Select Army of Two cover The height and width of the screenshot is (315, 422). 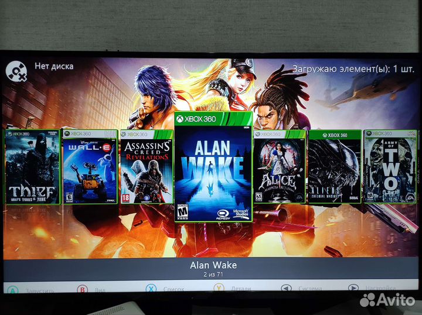click(390, 167)
